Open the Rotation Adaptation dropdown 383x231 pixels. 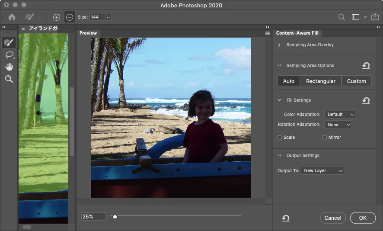[x=338, y=125]
